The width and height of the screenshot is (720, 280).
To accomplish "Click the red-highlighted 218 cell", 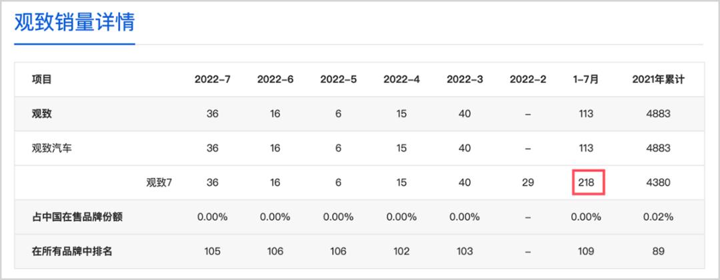I will (588, 182).
